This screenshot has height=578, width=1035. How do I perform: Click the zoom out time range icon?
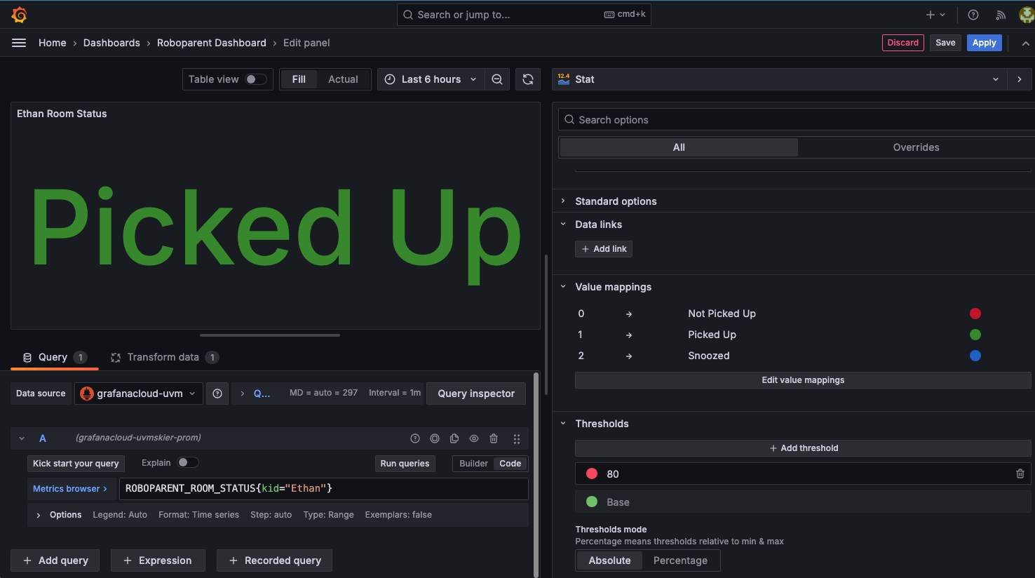point(497,79)
